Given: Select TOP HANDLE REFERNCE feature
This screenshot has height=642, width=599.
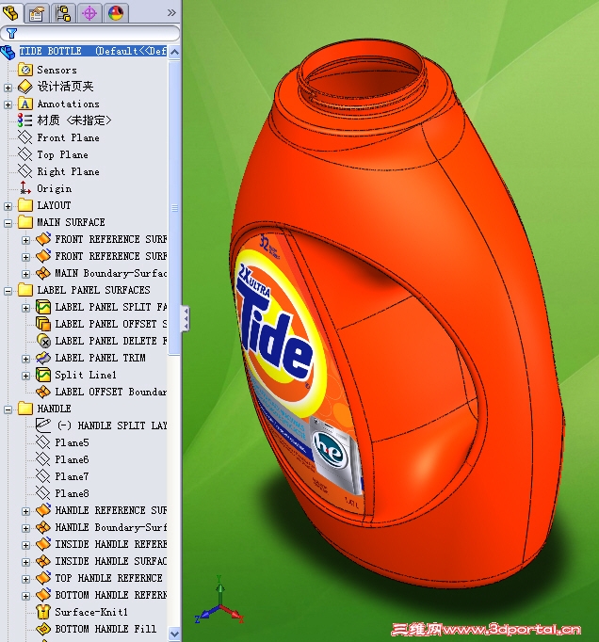Looking at the screenshot, I should pos(108,578).
